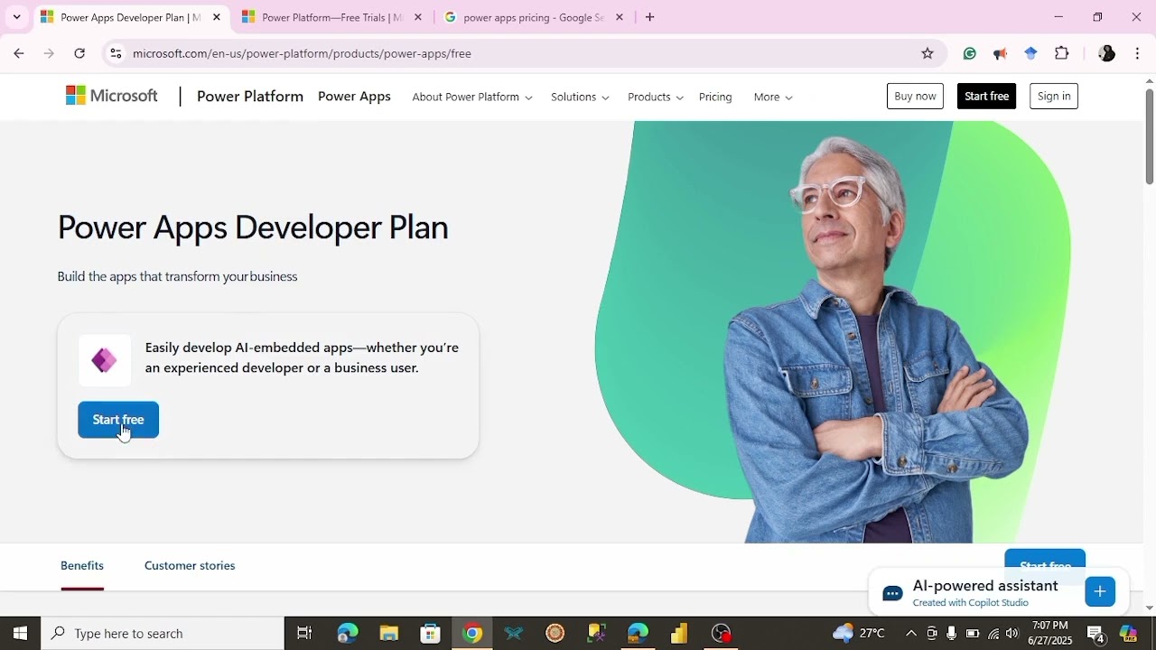Click the Power Apps icon in the card

click(105, 360)
